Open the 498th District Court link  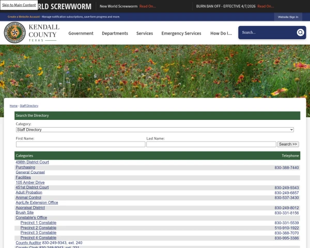[32, 162]
